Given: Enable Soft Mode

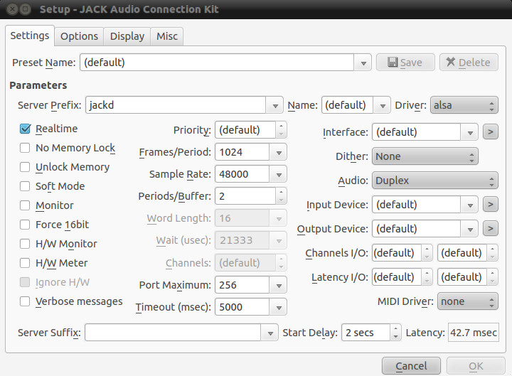Looking at the screenshot, I should tap(25, 186).
